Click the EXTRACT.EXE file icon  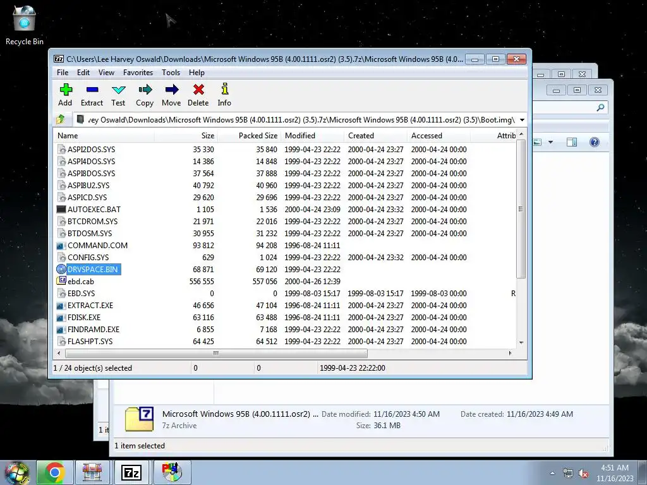coord(61,306)
